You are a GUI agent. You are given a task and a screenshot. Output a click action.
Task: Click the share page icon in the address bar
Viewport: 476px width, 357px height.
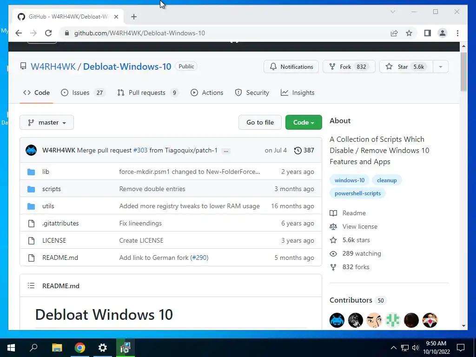394,33
